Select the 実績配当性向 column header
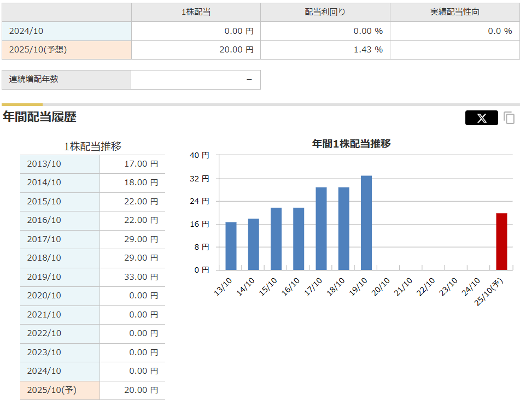Screen dimensions: 520x400 tap(454, 12)
